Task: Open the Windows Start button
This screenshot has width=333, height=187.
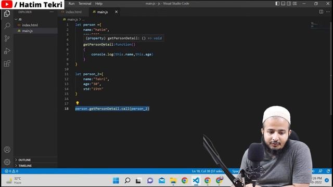Action: 116,181
